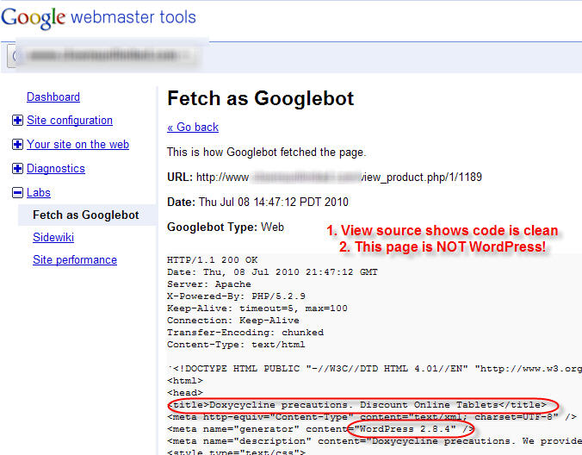Click the Google webmaster tools logo
The height and width of the screenshot is (455, 582).
coord(98,18)
